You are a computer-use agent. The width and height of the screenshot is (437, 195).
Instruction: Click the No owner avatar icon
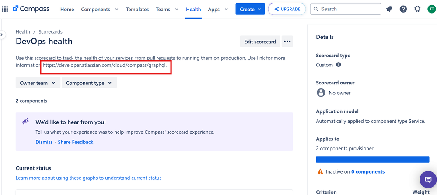pyautogui.click(x=321, y=93)
